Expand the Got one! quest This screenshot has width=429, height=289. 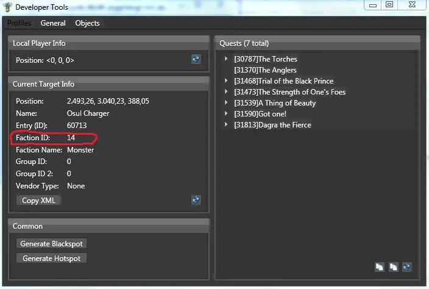pyautogui.click(x=226, y=113)
